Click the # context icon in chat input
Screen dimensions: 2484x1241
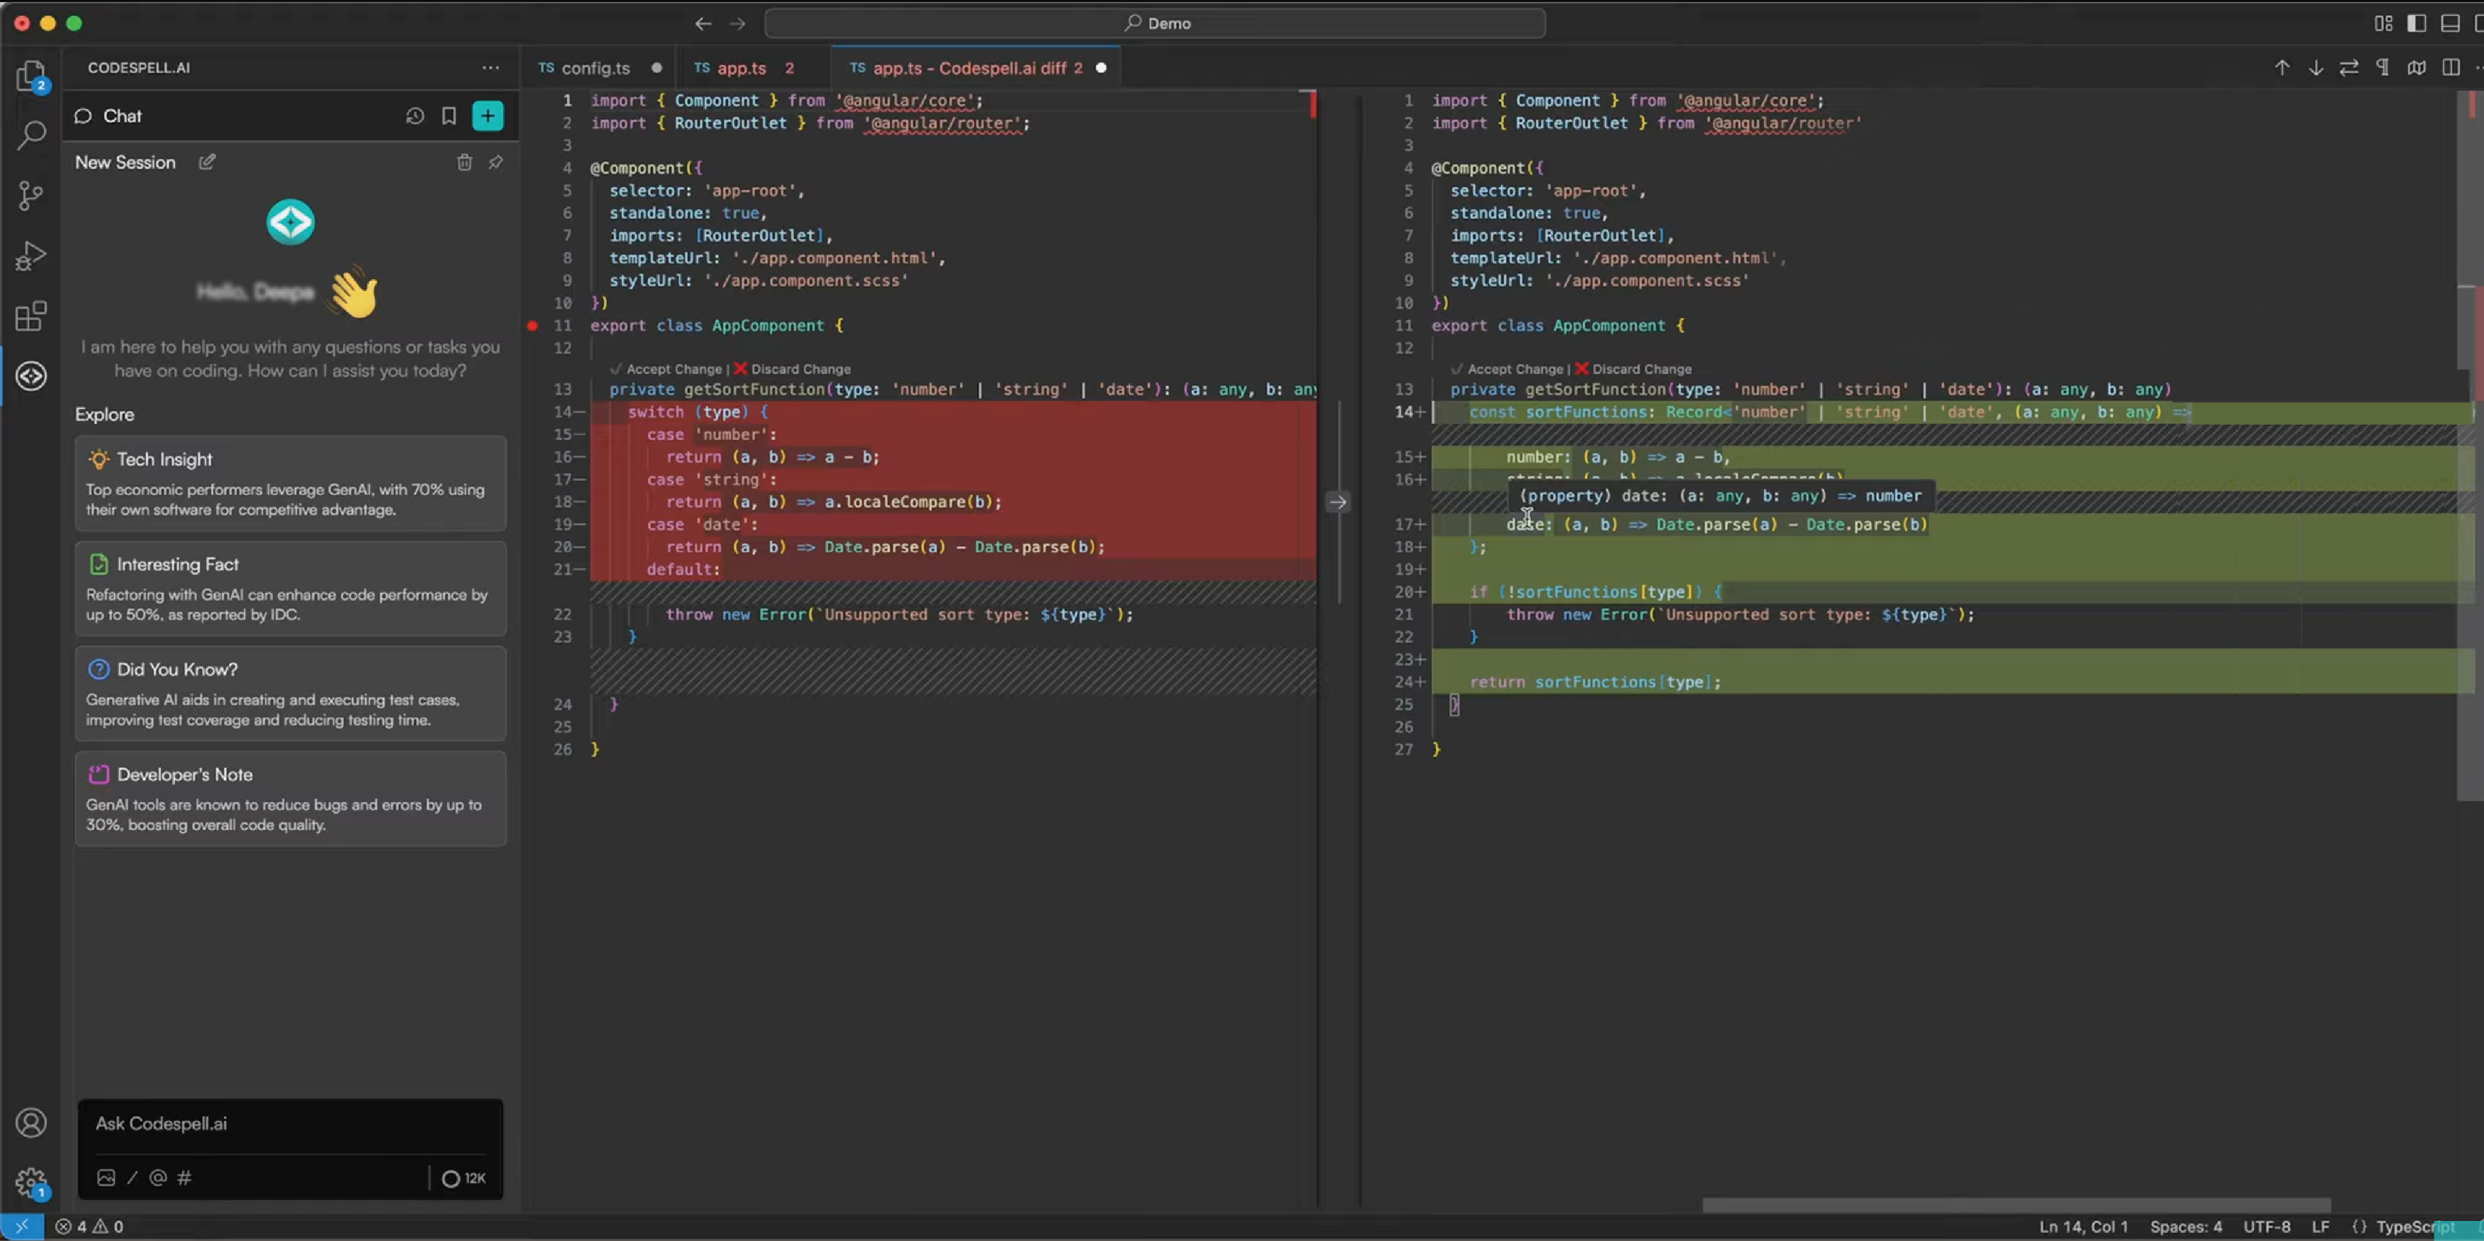[184, 1177]
